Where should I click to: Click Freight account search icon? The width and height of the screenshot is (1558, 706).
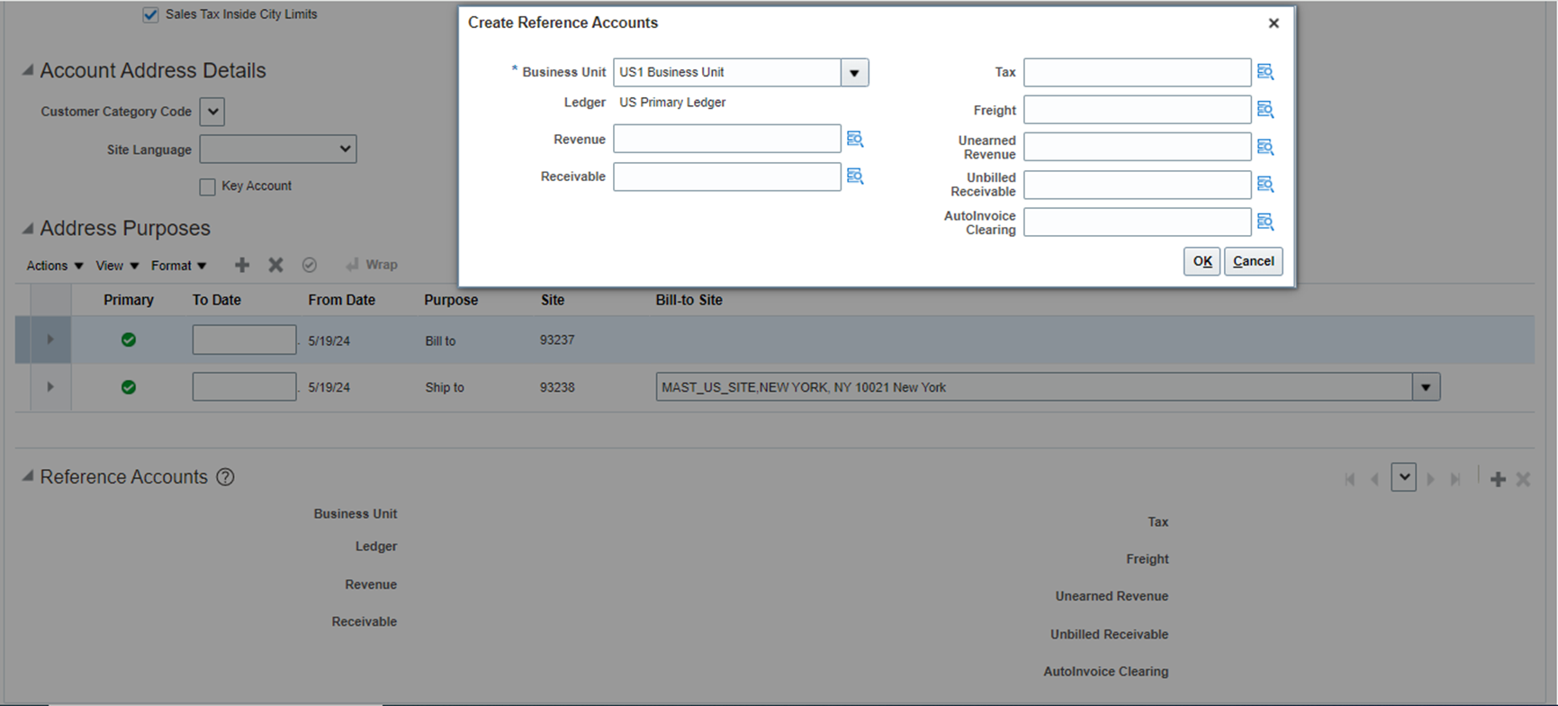1265,110
